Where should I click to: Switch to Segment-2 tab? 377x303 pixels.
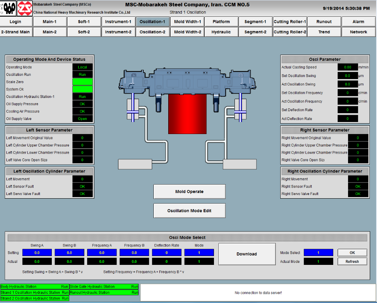coord(256,32)
